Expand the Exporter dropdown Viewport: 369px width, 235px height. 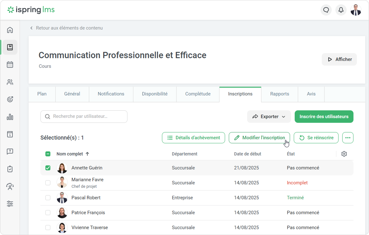tap(269, 117)
